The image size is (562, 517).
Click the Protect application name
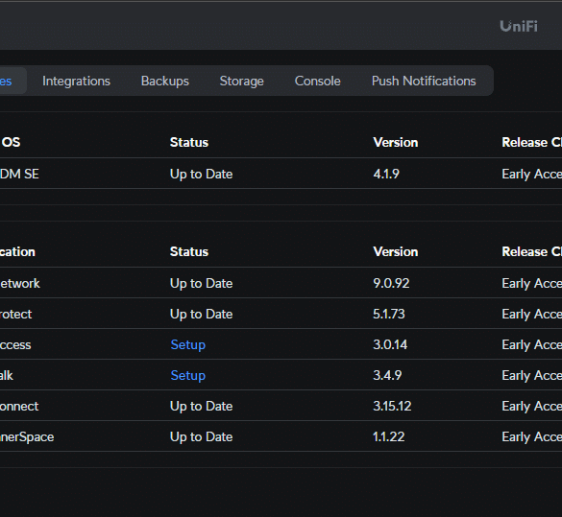pos(16,315)
